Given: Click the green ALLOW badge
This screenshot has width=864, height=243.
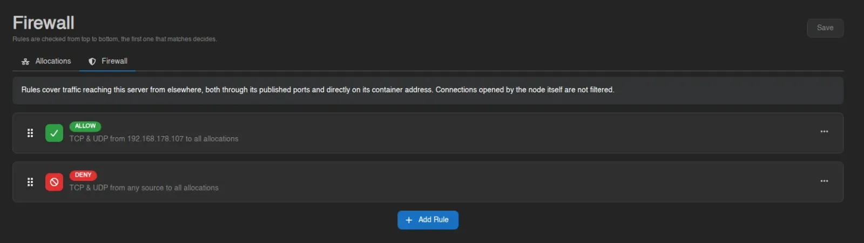Looking at the screenshot, I should (x=85, y=126).
